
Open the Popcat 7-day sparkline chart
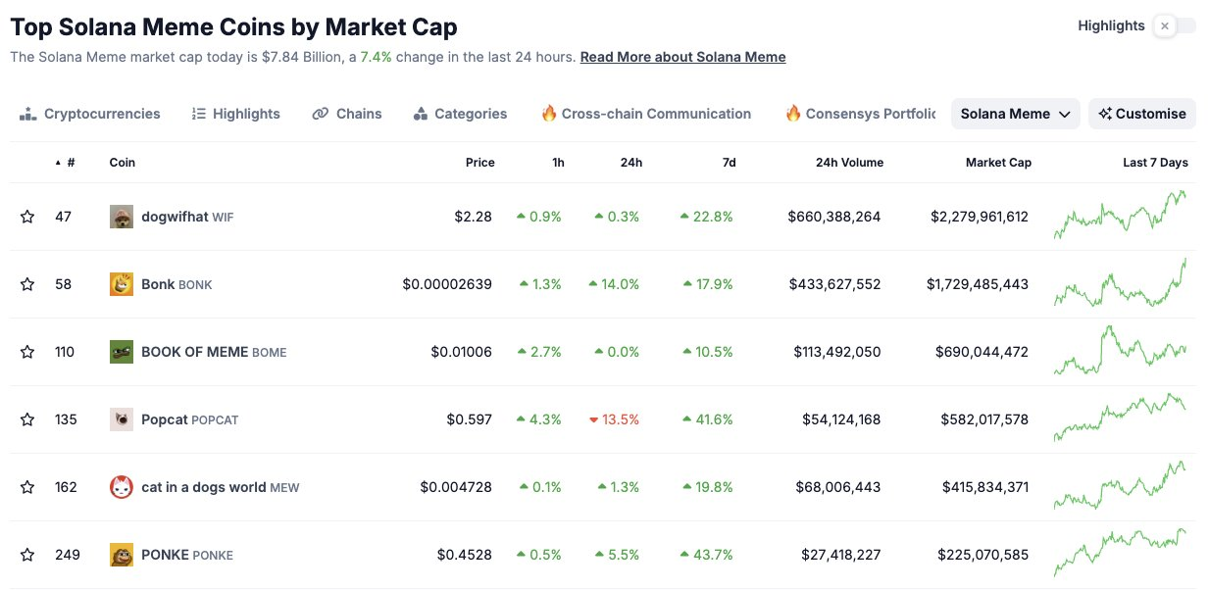1120,418
